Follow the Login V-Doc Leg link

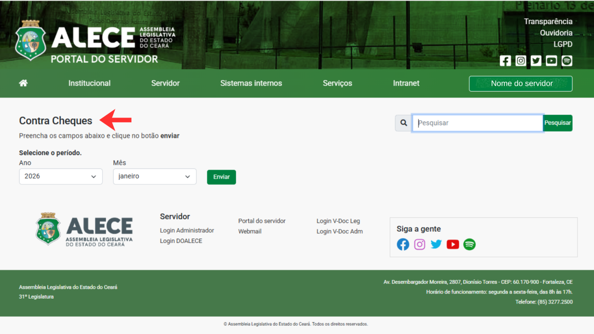point(338,221)
